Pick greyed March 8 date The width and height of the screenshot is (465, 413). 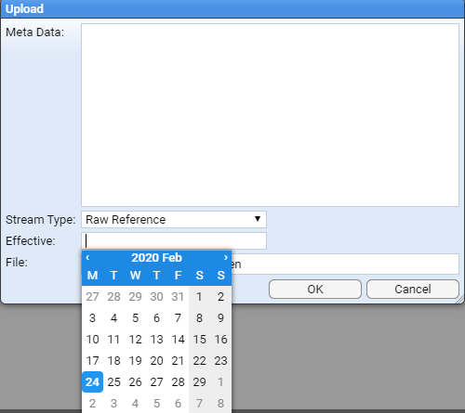pos(220,404)
